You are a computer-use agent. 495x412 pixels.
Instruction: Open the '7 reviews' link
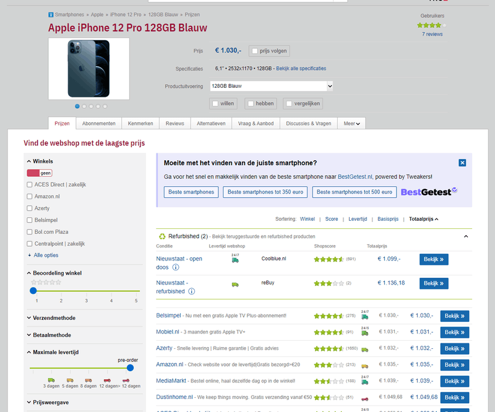(432, 34)
